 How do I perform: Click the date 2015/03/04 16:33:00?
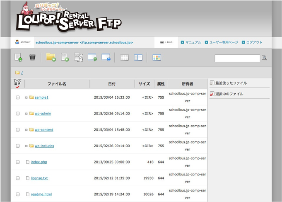(x=112, y=97)
